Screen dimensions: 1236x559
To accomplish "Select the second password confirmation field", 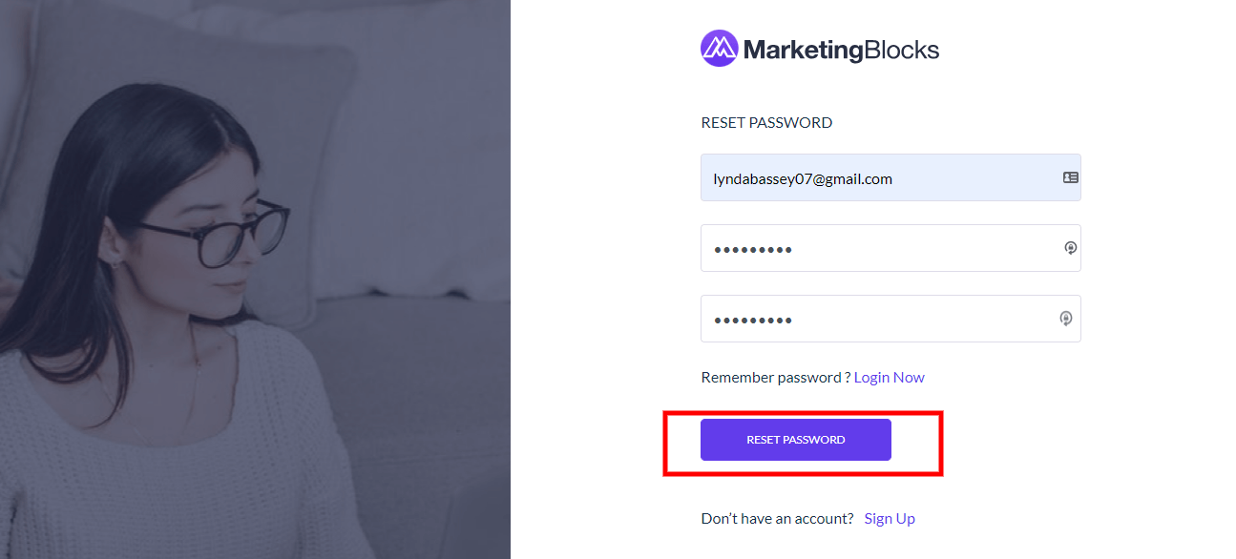I will (890, 319).
